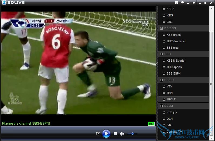
Task: Select the CTS channel
Action: pyautogui.click(x=183, y=22)
